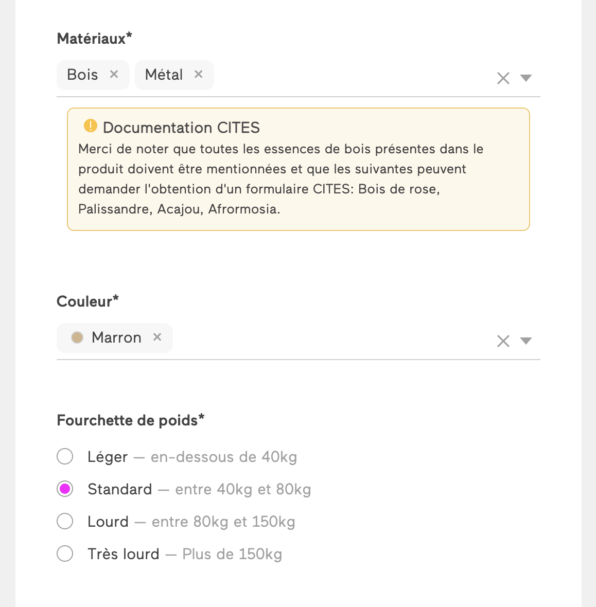Remove the Marron color tag
Image resolution: width=596 pixels, height=607 pixels.
(157, 337)
